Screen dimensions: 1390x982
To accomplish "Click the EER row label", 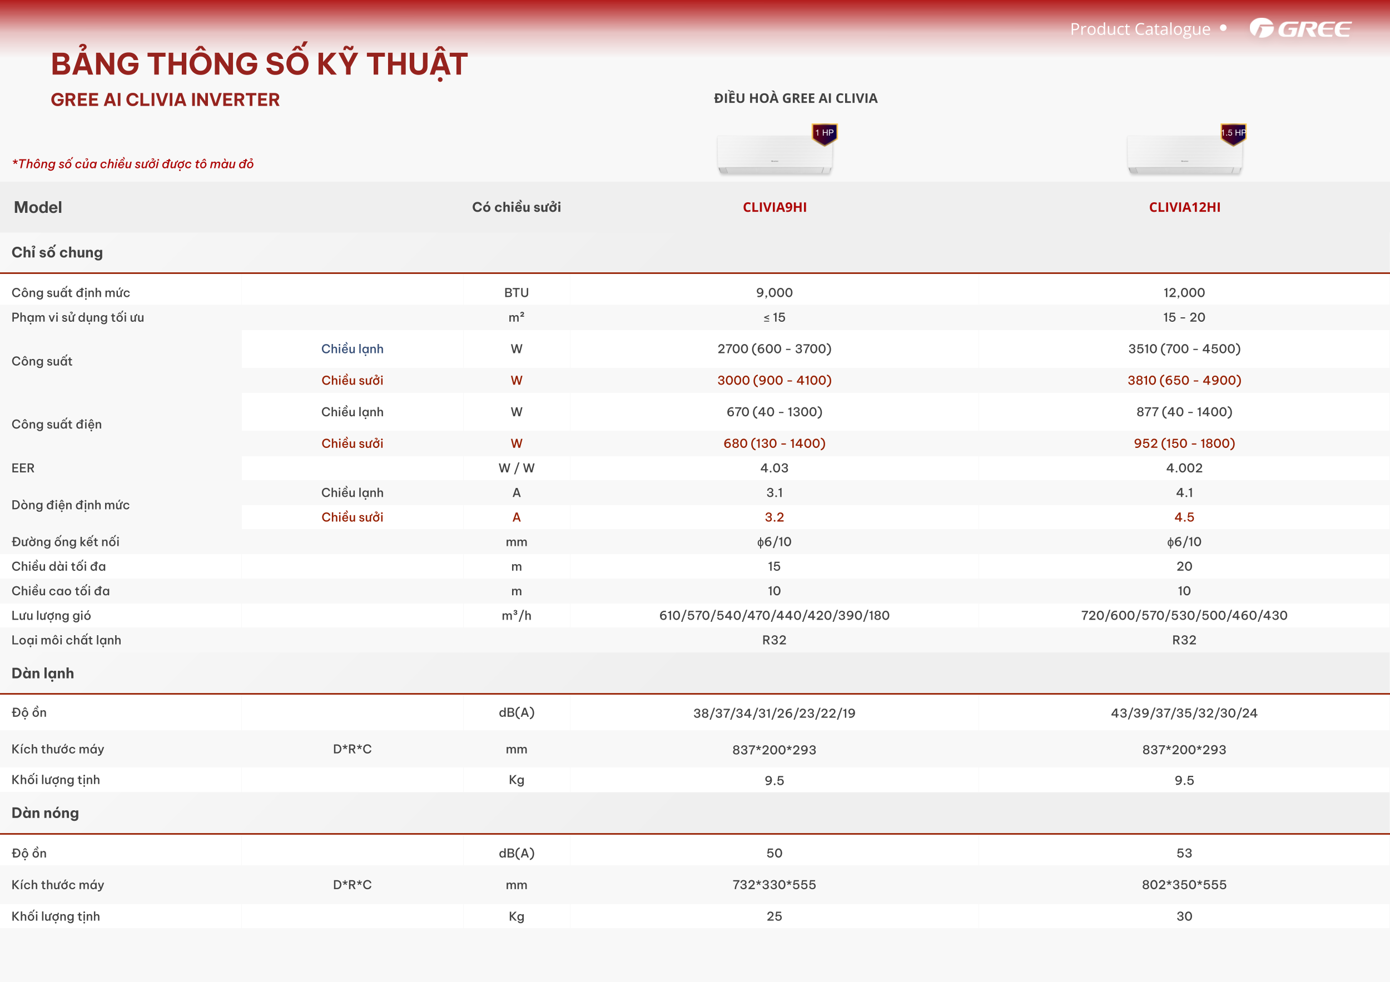I will click(x=23, y=468).
